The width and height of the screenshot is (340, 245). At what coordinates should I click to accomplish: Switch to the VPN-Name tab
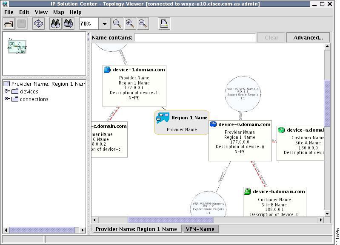tap(200, 229)
